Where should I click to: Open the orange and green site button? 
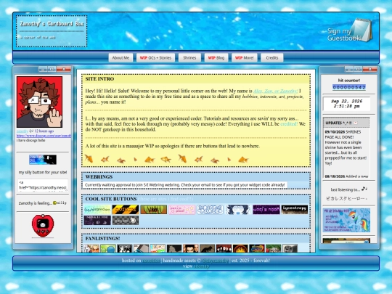pos(153,210)
